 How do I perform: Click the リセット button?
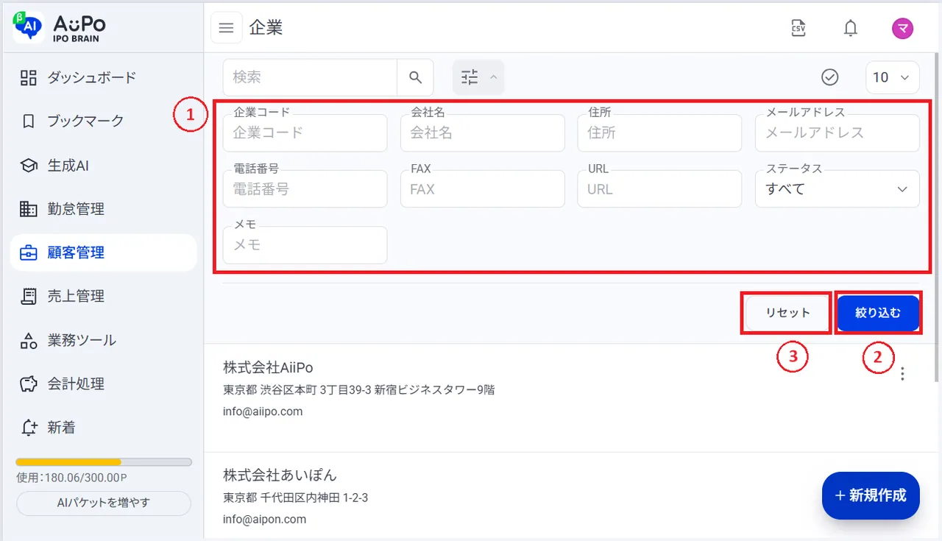click(787, 313)
